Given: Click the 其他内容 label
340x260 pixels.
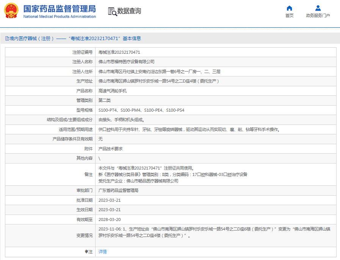Looking at the screenshot, I should point(85,158).
